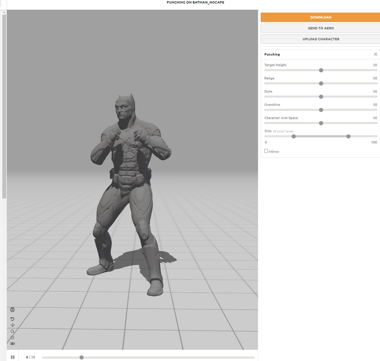
Task: Click Upload Character button
Action: [x=320, y=39]
